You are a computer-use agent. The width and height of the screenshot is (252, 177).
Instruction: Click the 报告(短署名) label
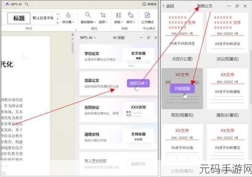tap(182, 115)
